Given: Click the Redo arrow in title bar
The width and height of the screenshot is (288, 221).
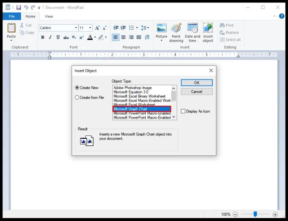Looking at the screenshot, I should point(33,8).
